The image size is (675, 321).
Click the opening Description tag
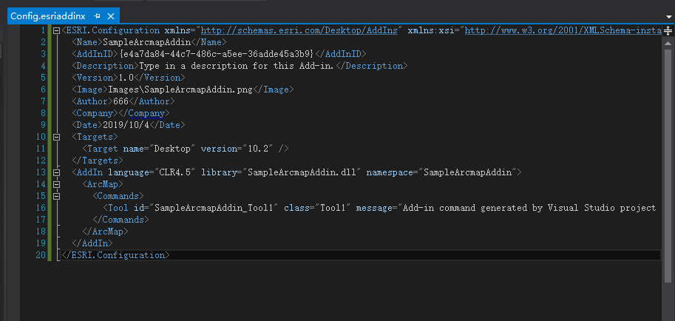click(105, 66)
